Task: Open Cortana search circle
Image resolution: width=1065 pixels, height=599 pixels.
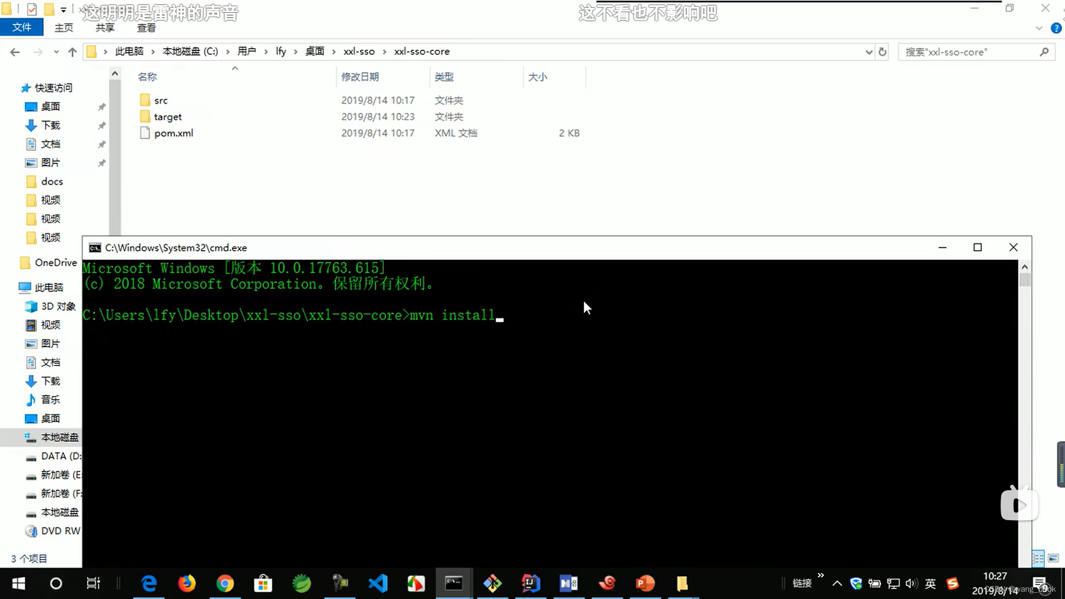Action: pyautogui.click(x=56, y=583)
